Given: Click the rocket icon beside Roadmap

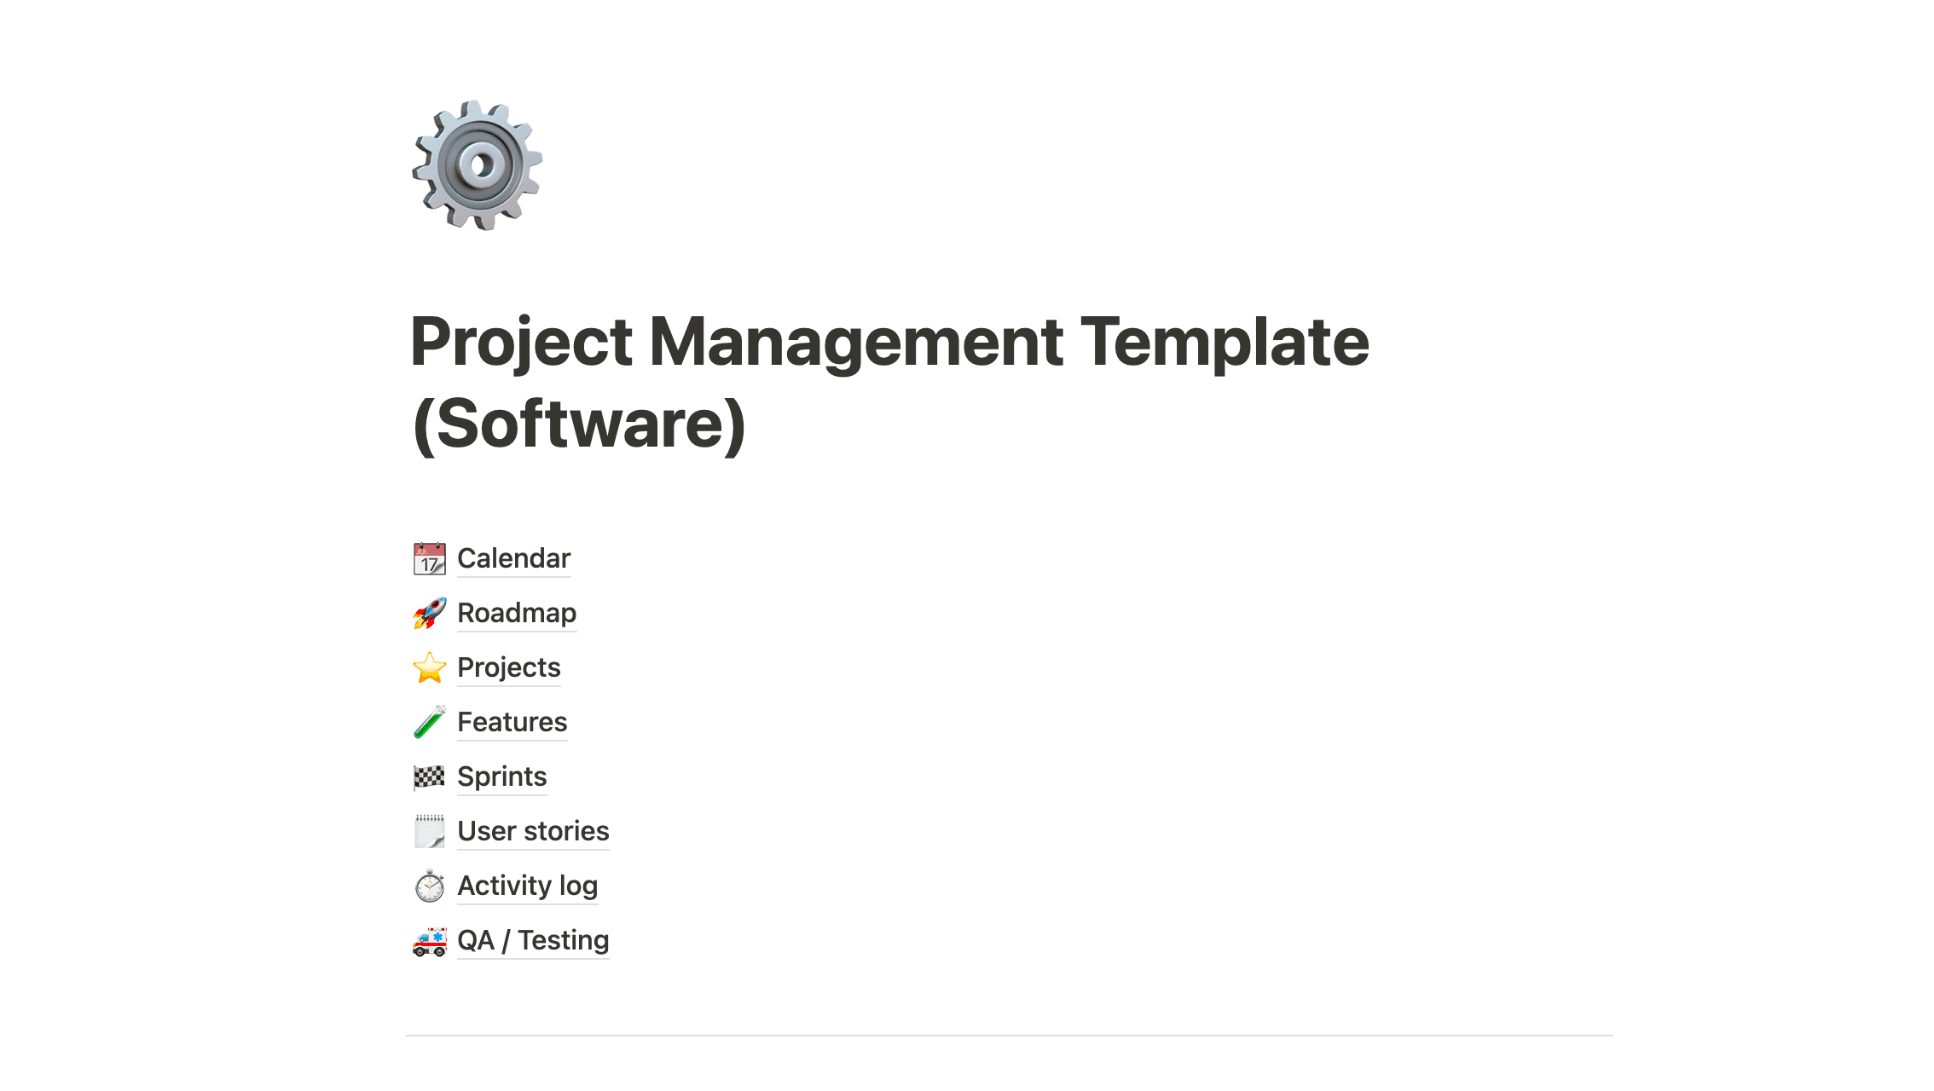Looking at the screenshot, I should (x=430, y=614).
